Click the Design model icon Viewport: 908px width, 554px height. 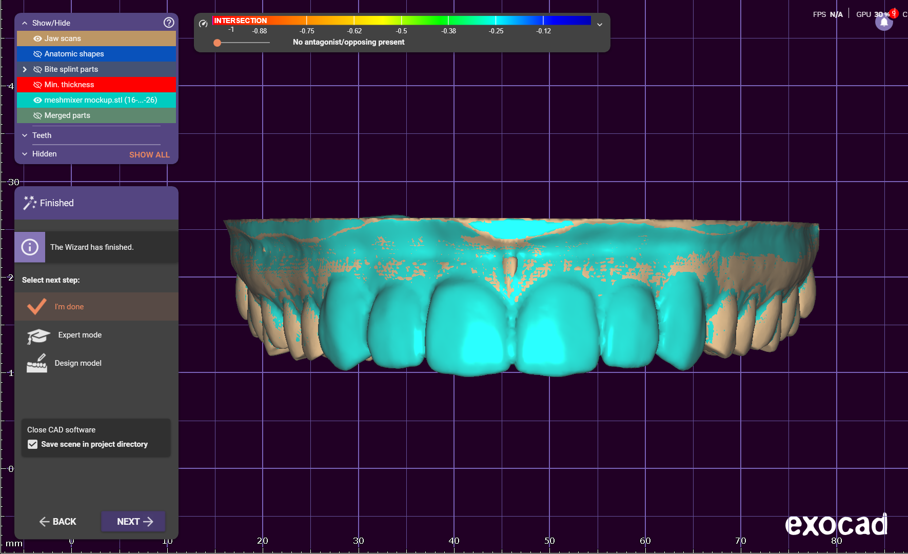[x=37, y=363]
